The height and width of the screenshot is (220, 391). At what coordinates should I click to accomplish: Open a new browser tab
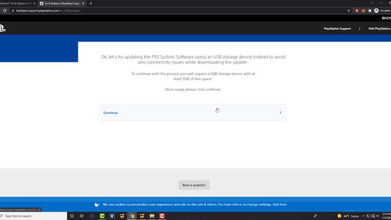point(91,4)
